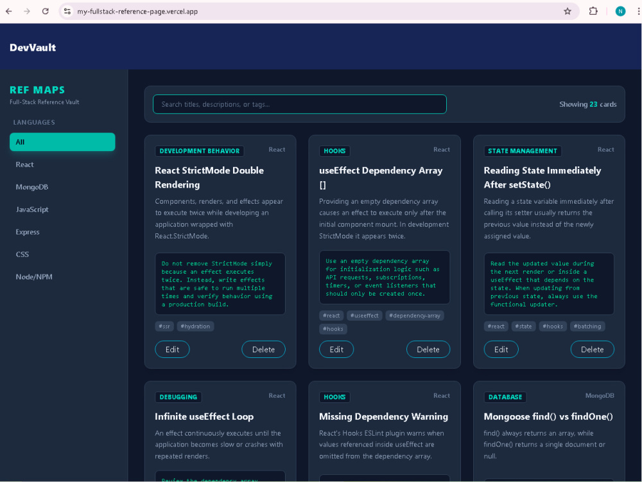642x482 pixels.
Task: Click the empty dependency array code snippet
Action: 385,278
